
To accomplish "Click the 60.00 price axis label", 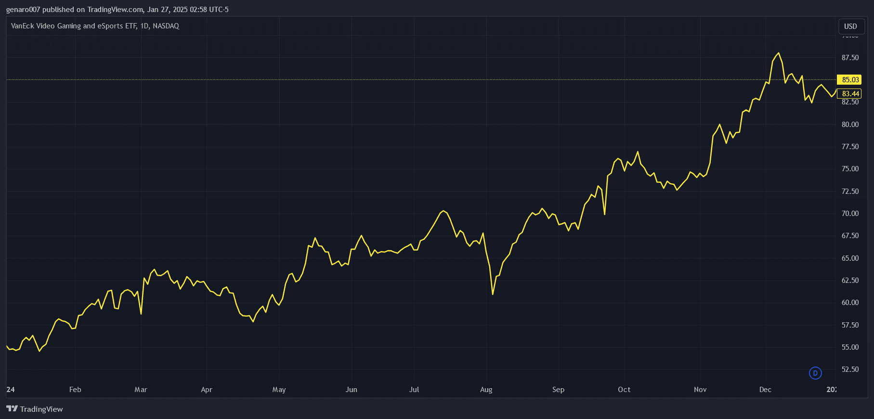I will coord(850,303).
